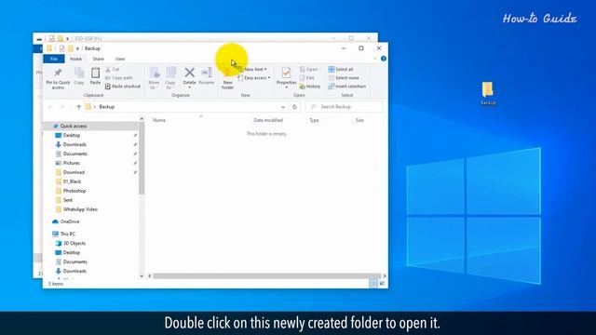596x335 pixels.
Task: Sort by the Size column header
Action: pyautogui.click(x=359, y=120)
